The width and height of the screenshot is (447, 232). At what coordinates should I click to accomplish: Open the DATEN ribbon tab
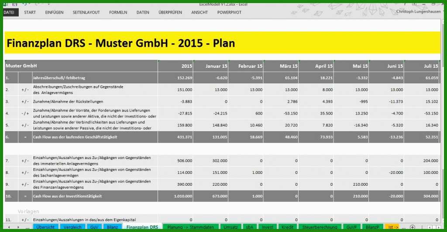point(143,12)
